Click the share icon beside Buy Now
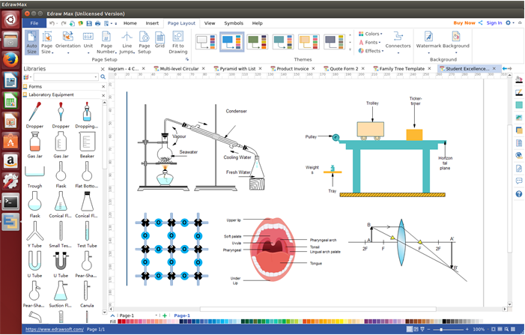Image resolution: width=525 pixels, height=335 pixels. [x=481, y=22]
